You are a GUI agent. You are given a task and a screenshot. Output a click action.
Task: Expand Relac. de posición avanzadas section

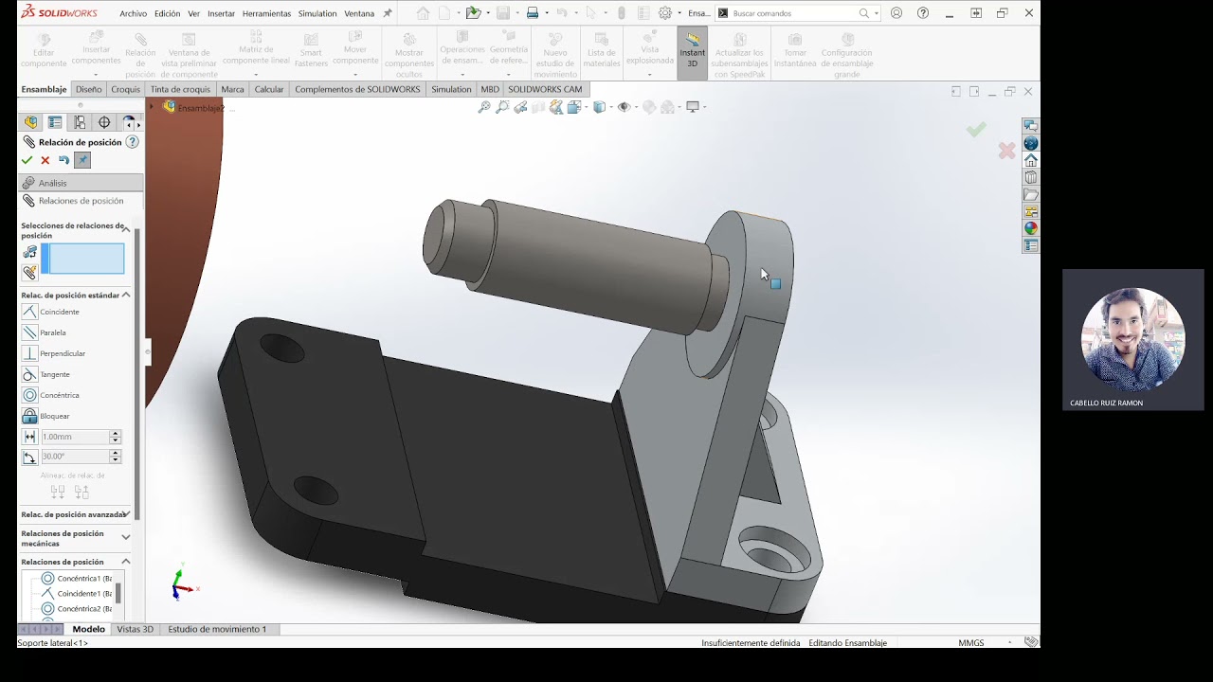coord(126,514)
